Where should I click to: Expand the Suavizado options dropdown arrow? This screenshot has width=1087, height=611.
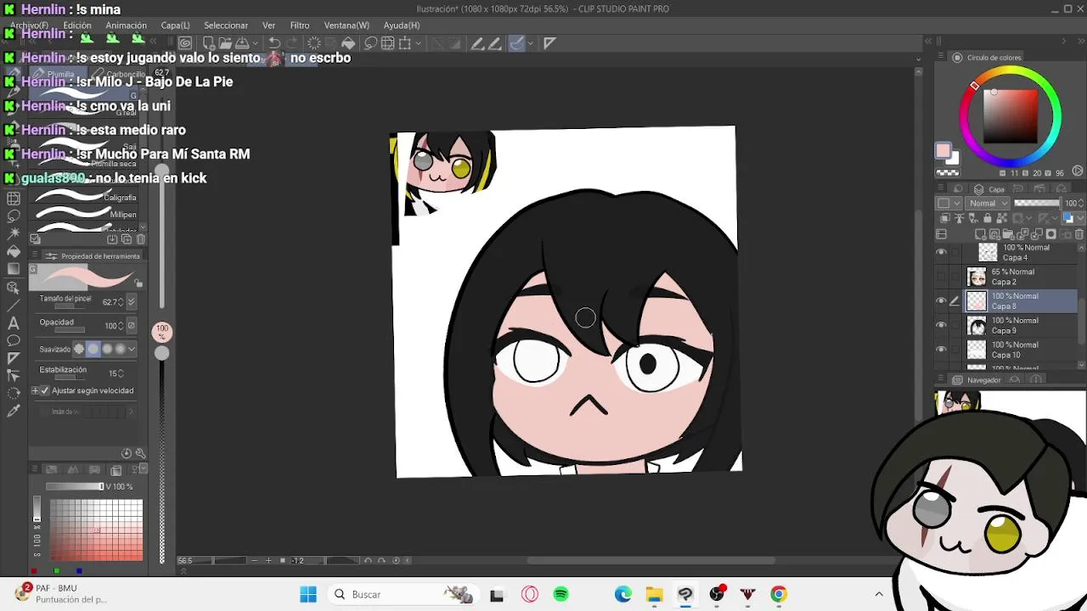click(132, 349)
